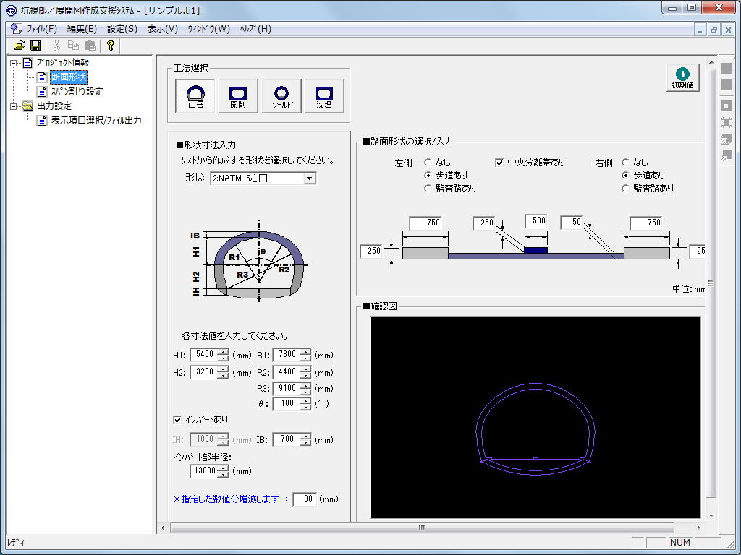Viewport: 741px width, 555px height.
Task: Select left side 監査路あり radio button
Action: click(x=428, y=189)
